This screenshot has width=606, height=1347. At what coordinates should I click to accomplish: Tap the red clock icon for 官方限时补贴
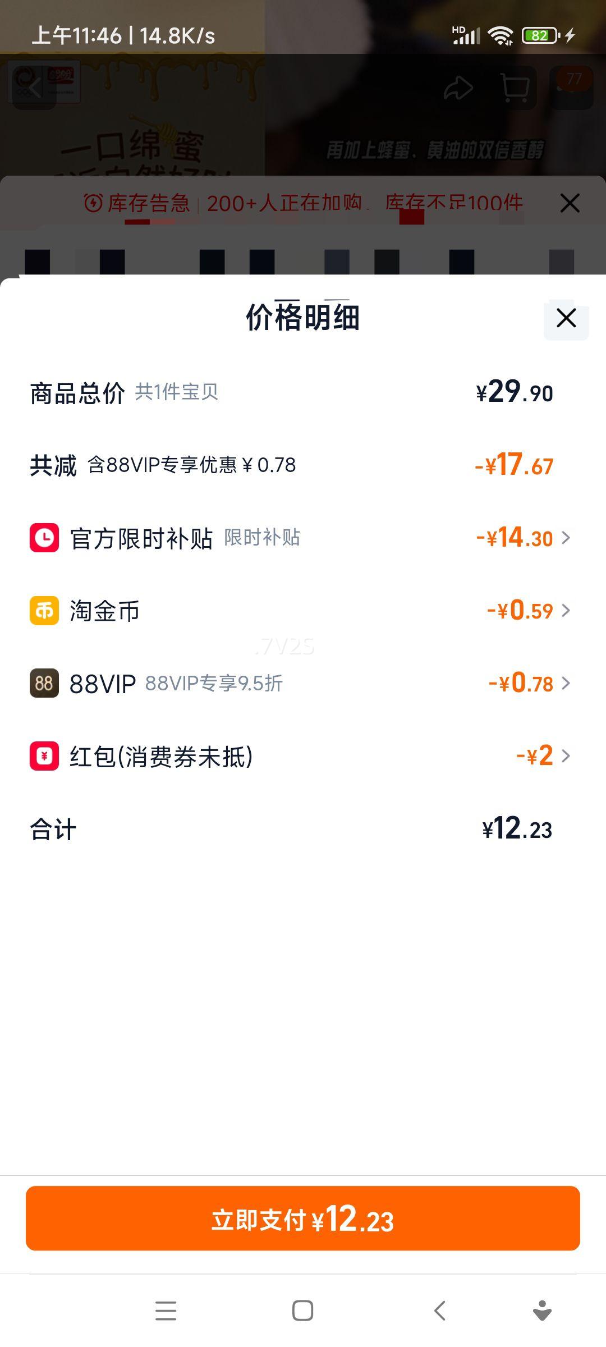pyautogui.click(x=44, y=538)
